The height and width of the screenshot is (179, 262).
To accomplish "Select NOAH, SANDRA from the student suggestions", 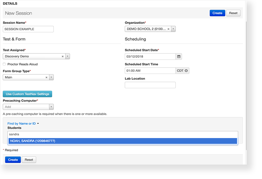I will (123, 141).
